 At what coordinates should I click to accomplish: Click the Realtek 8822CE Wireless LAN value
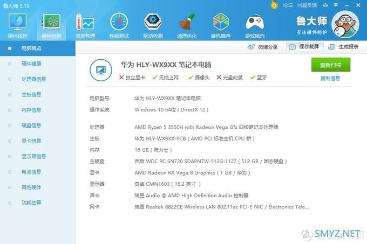click(222, 207)
